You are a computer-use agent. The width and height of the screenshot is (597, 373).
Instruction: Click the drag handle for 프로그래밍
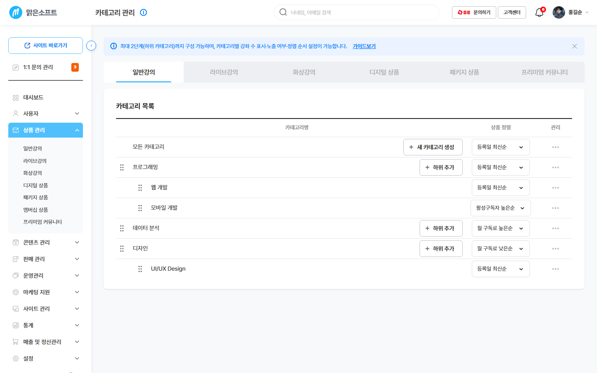pyautogui.click(x=122, y=167)
